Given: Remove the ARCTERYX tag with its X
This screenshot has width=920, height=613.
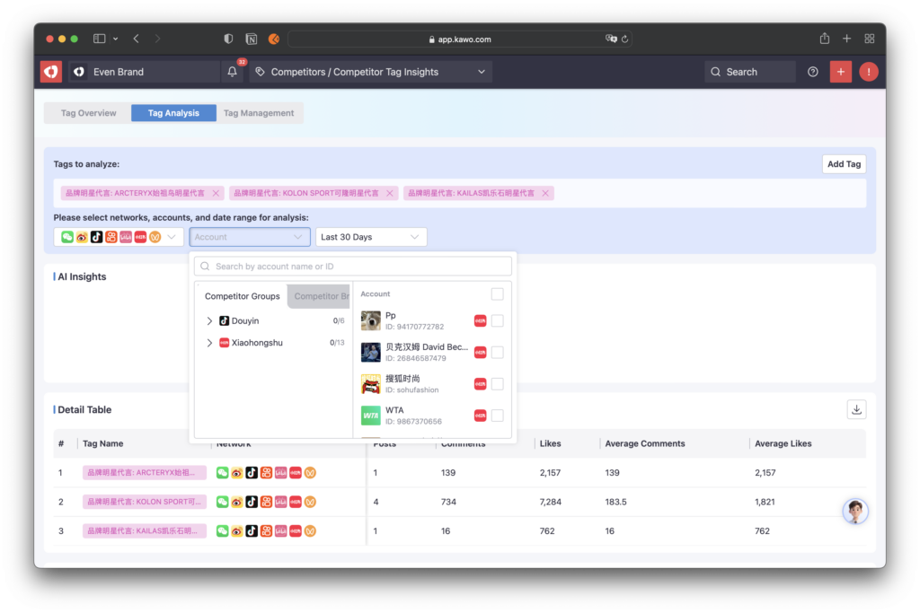Looking at the screenshot, I should (x=216, y=193).
